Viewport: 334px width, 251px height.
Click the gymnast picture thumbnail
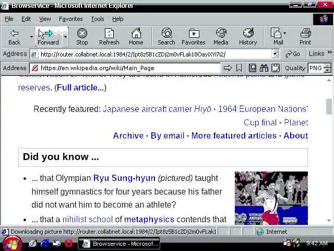tap(271, 198)
